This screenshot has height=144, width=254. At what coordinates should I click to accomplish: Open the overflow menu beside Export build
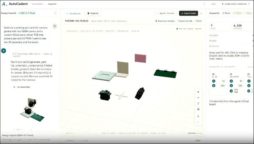tap(201, 13)
